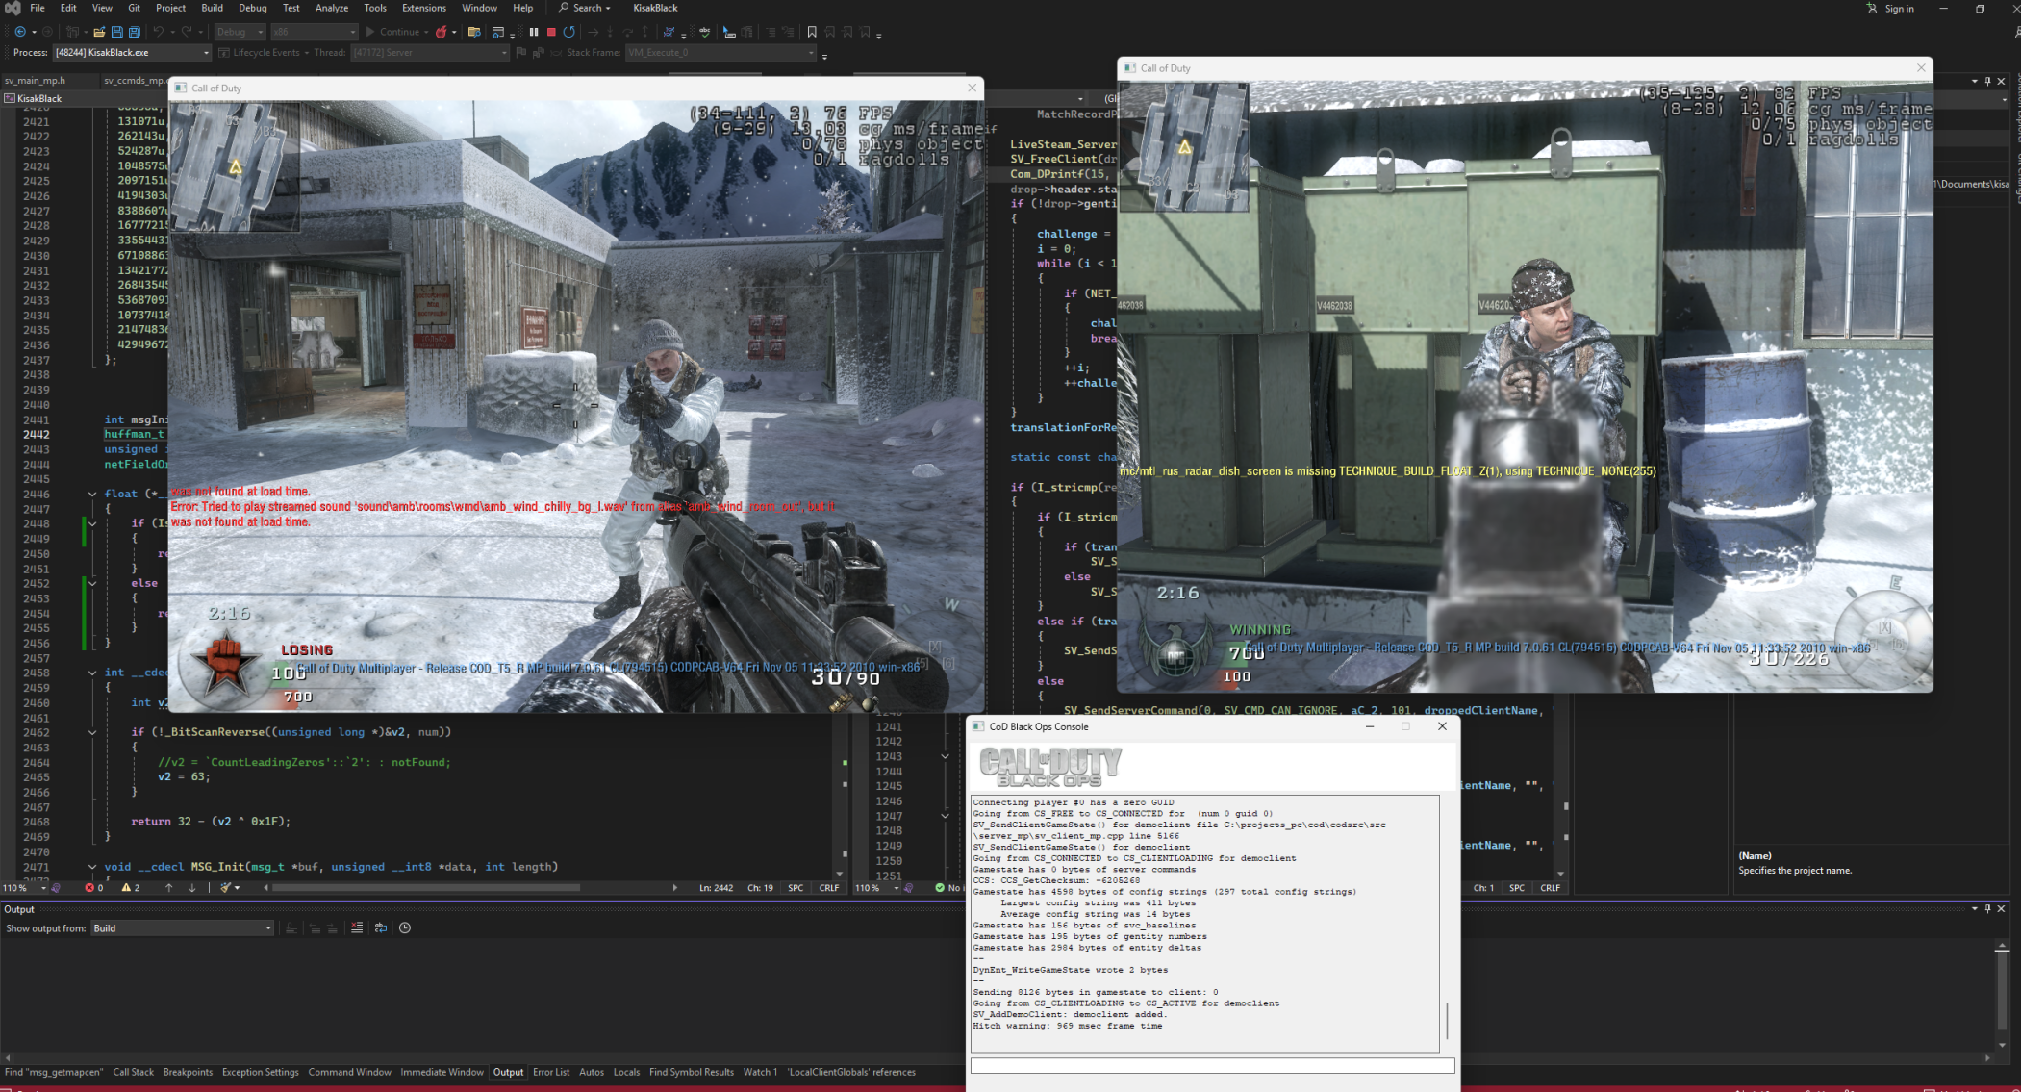The width and height of the screenshot is (2021, 1092).
Task: Close the Output panel
Action: (2002, 909)
